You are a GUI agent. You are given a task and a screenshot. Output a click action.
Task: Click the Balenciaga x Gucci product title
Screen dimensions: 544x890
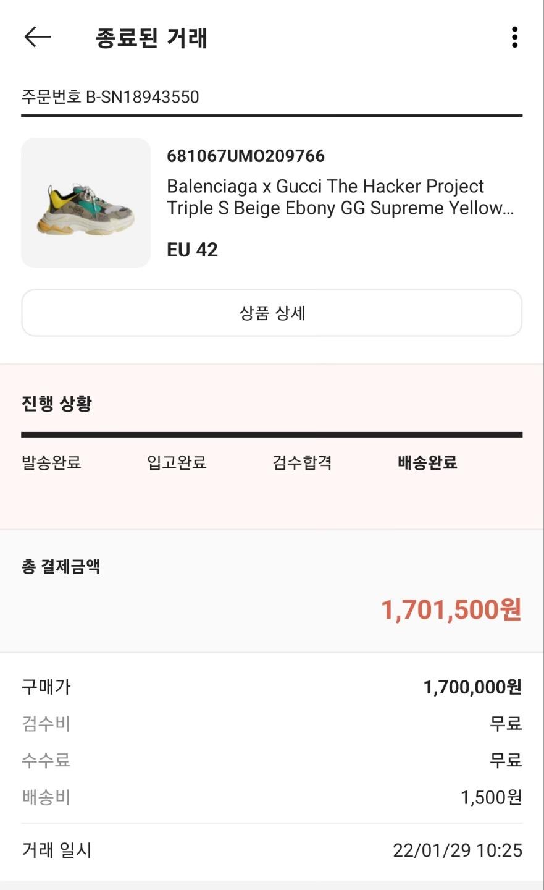[340, 197]
